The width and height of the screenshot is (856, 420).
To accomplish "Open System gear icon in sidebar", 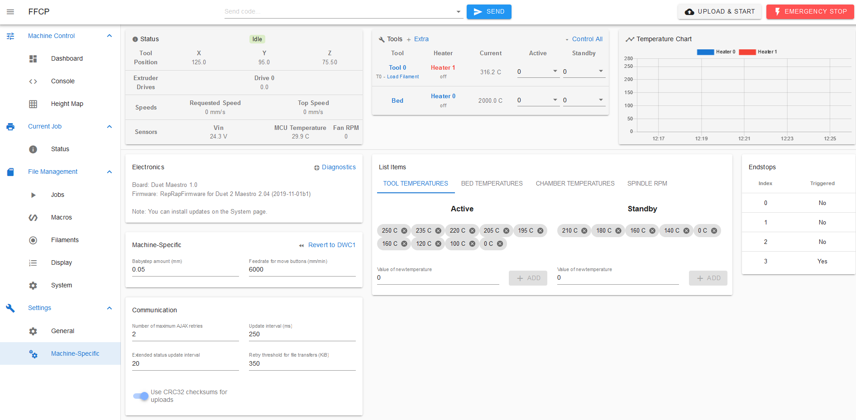I will coord(33,286).
